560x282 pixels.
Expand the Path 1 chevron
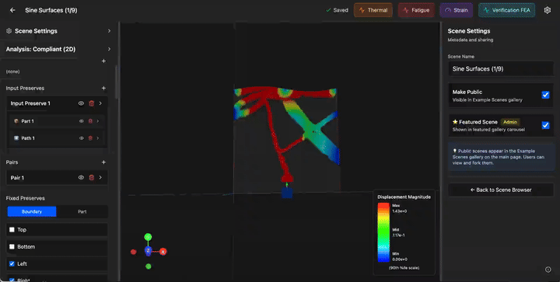[98, 138]
